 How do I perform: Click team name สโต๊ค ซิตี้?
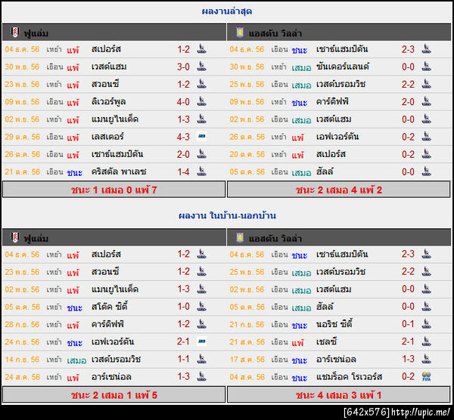tap(110, 307)
